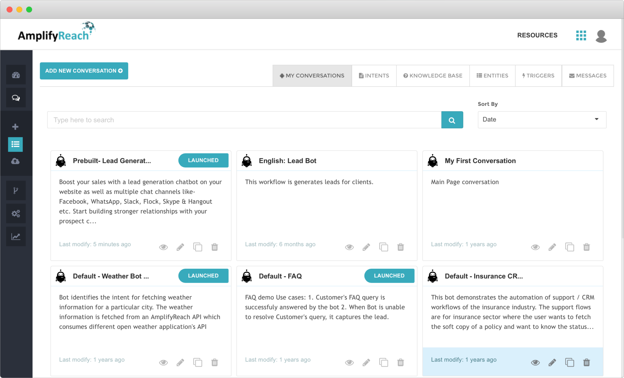This screenshot has height=378, width=624.
Task: View analytics using the chart icon
Action: click(16, 236)
